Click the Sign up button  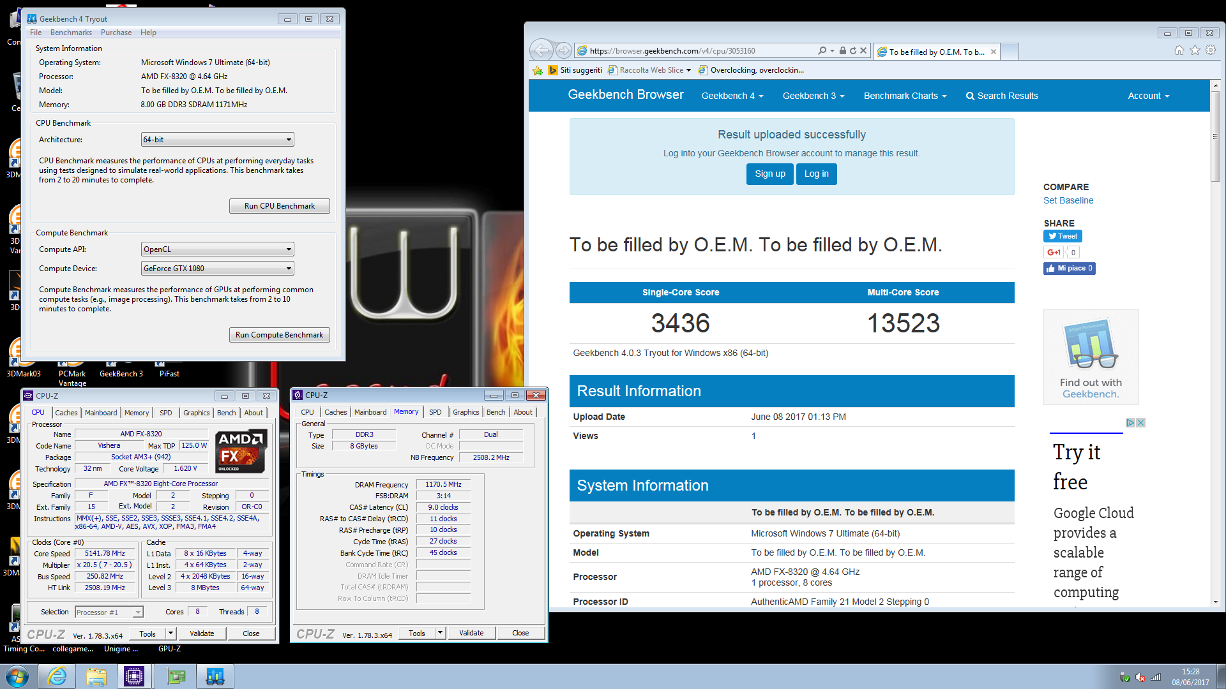point(770,174)
